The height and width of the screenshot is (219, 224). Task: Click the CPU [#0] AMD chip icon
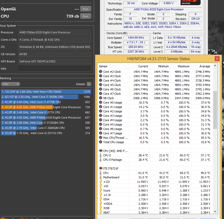[x=101, y=151]
